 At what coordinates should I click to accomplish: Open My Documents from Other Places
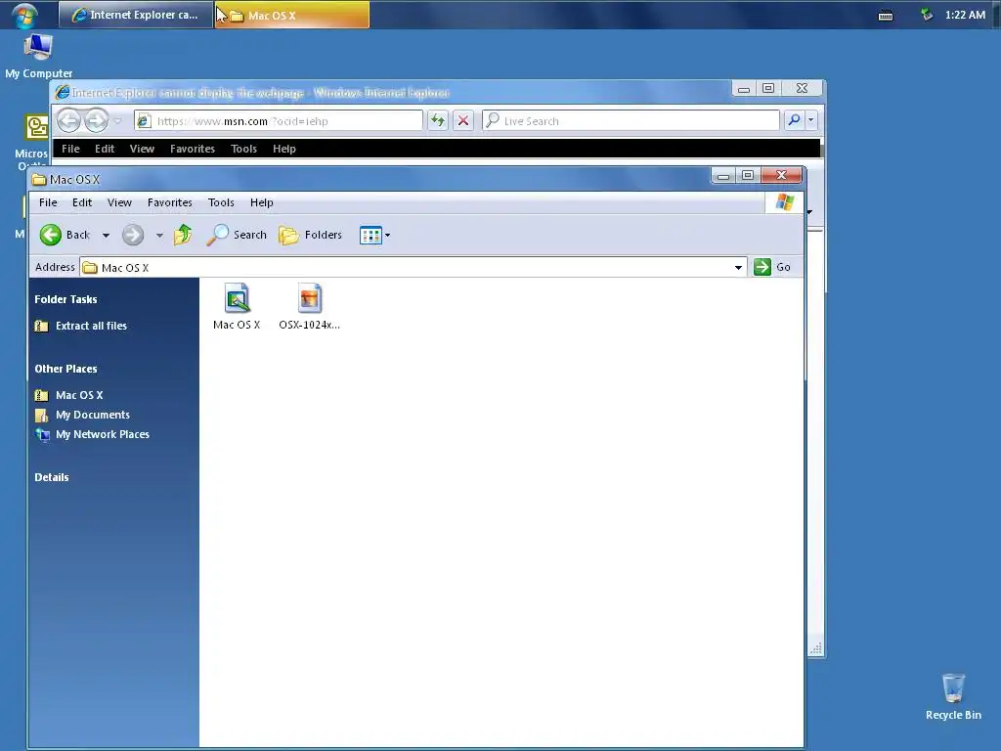click(93, 415)
